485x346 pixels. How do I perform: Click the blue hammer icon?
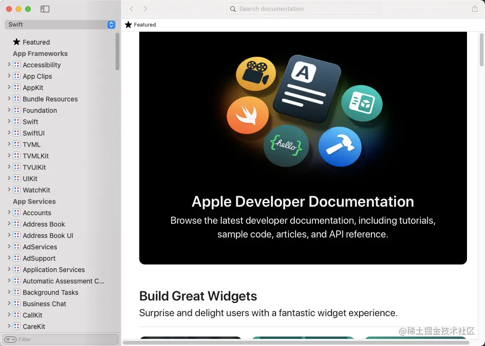click(340, 146)
